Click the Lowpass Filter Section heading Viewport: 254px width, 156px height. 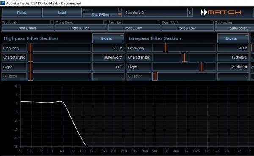click(x=155, y=38)
